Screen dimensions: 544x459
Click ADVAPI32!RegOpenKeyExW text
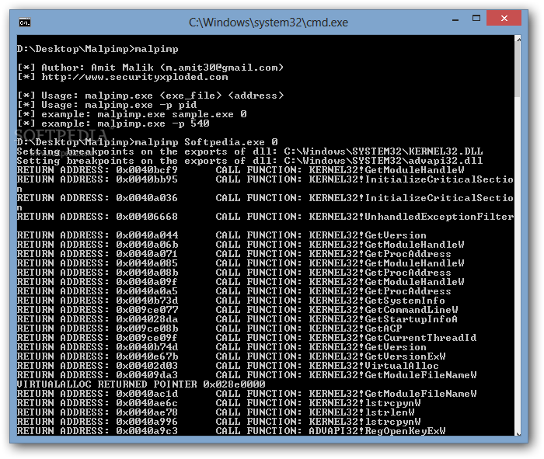pos(377,431)
